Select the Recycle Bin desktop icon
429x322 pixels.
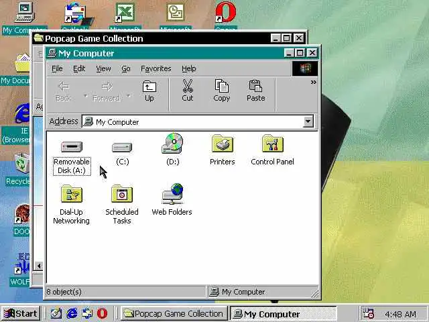tap(22, 164)
